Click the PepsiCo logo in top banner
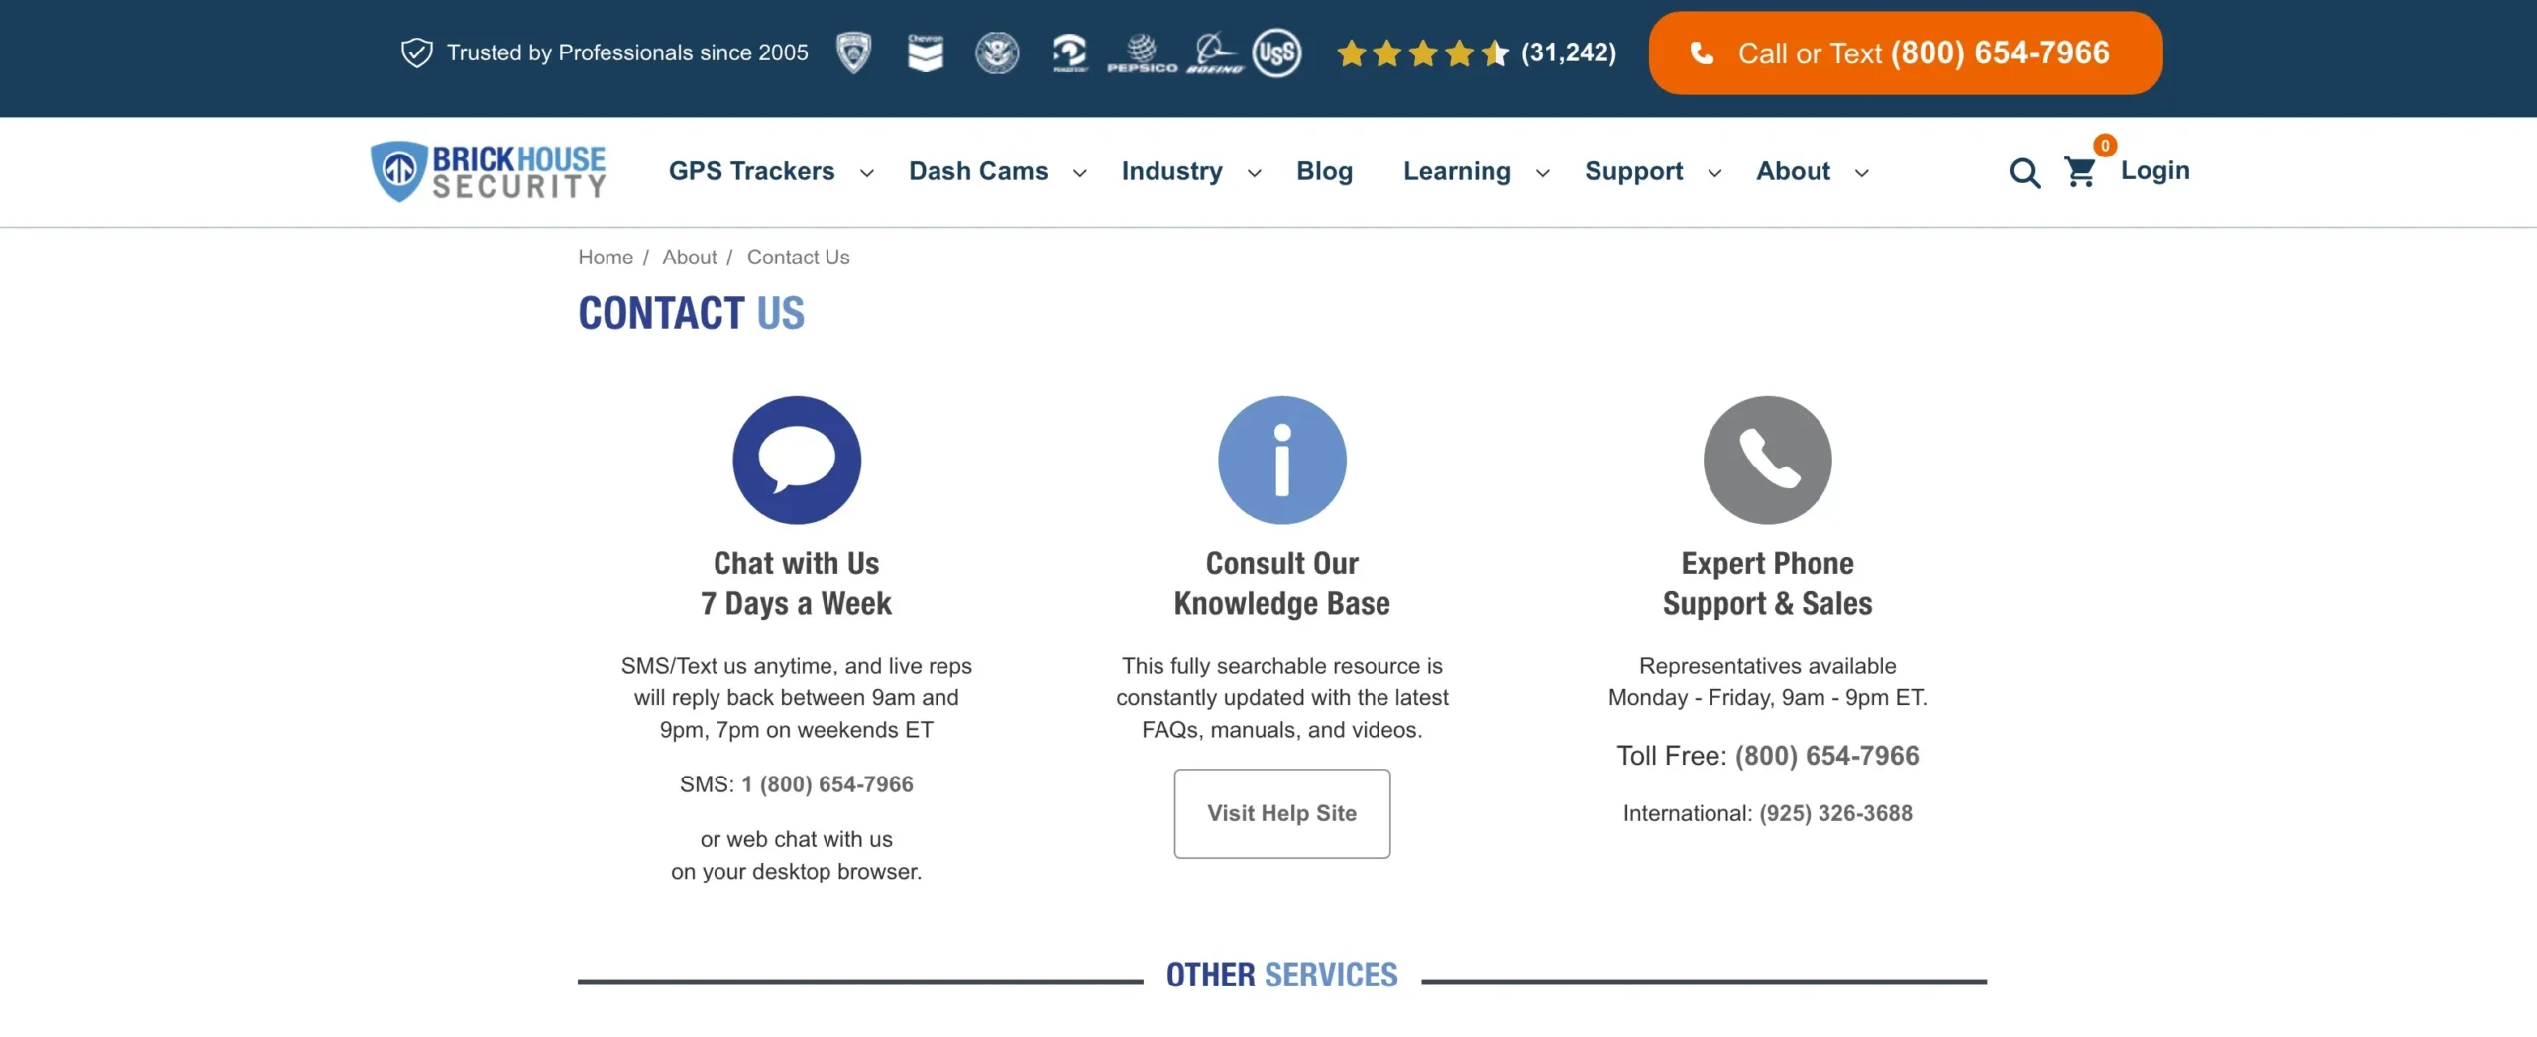2537x1037 pixels. tap(1142, 52)
